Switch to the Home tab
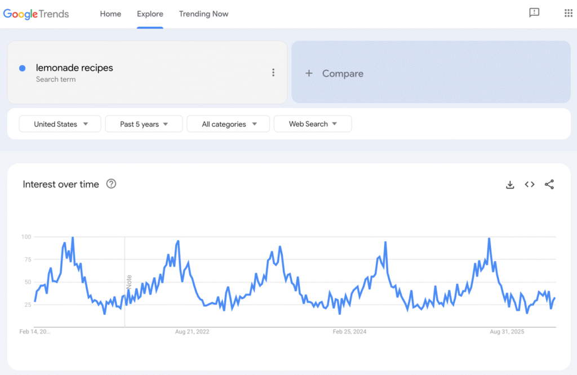Image resolution: width=577 pixels, height=375 pixels. [110, 14]
